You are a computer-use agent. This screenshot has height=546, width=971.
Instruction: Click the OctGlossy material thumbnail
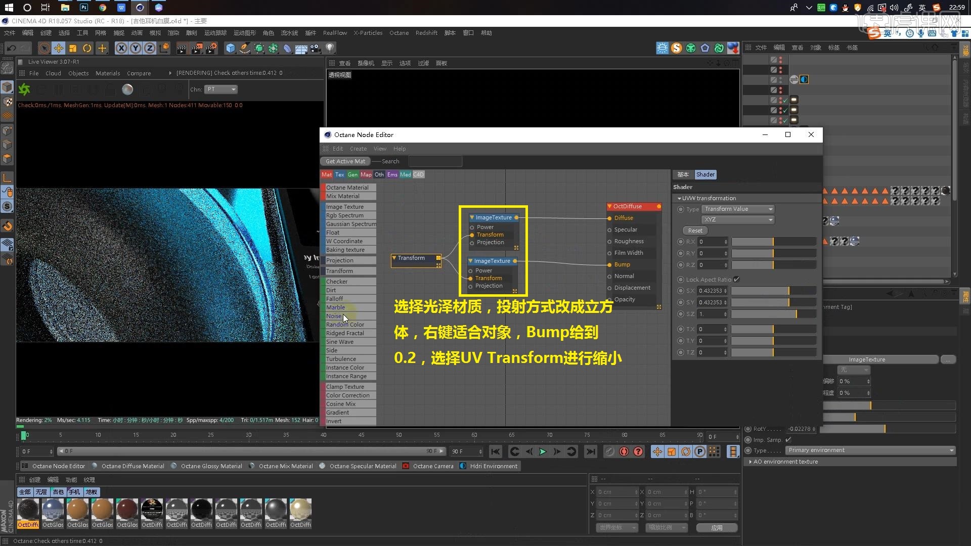pyautogui.click(x=53, y=510)
